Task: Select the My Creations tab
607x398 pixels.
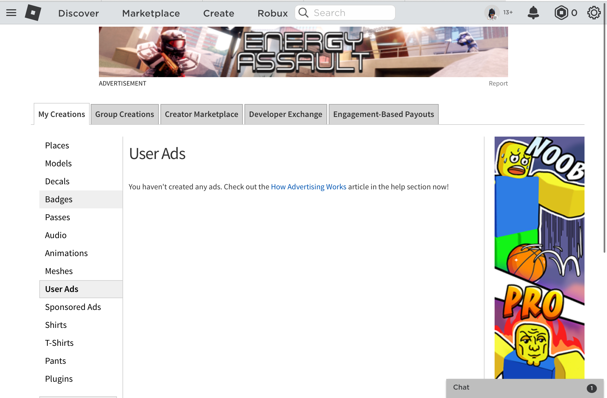Action: 62,114
